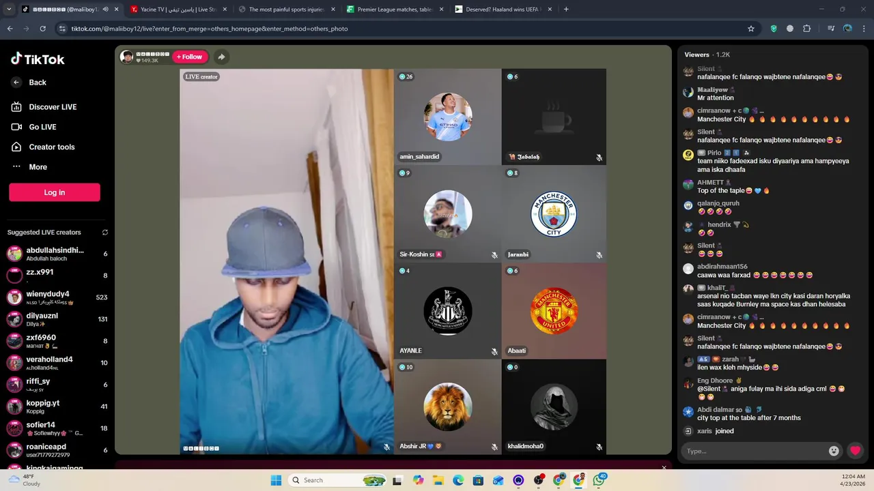Open zz.x991 suggested live creator
Screen dimensions: 874x491
(57, 276)
